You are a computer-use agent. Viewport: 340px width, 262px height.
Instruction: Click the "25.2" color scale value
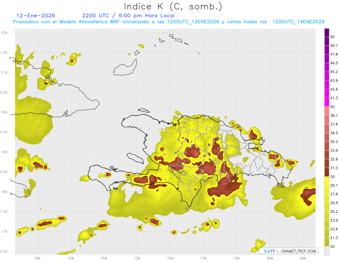click(334, 211)
